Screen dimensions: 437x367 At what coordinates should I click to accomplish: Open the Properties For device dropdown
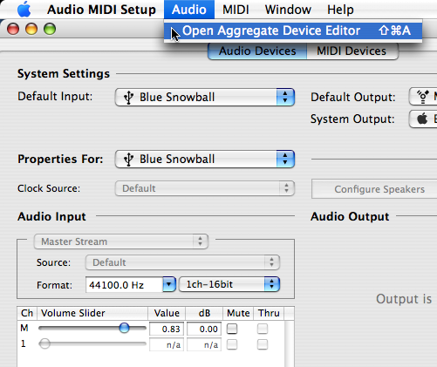pos(205,159)
